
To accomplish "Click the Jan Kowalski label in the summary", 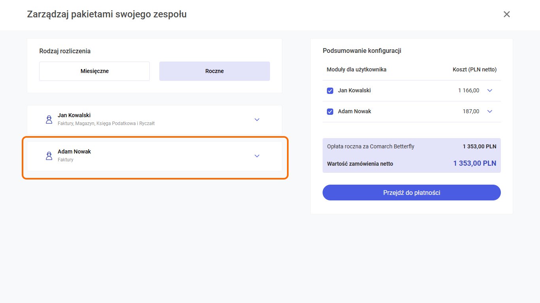I will pyautogui.click(x=354, y=90).
